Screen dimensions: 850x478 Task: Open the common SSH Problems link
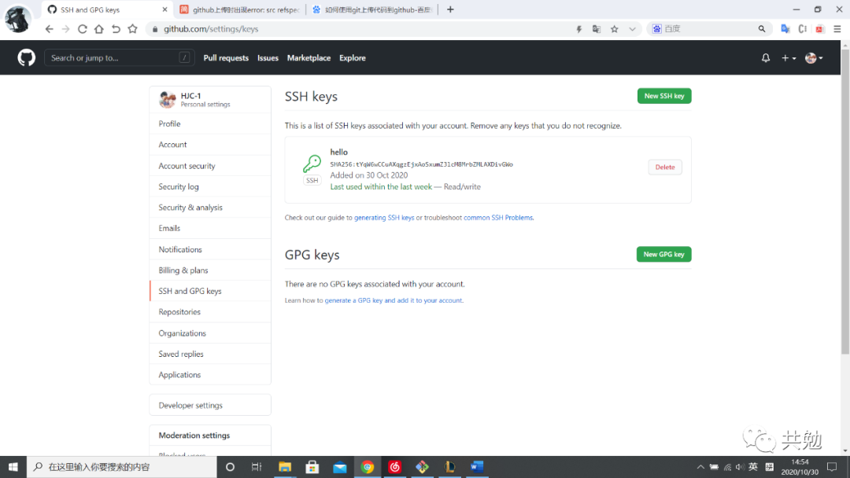[x=498, y=218]
